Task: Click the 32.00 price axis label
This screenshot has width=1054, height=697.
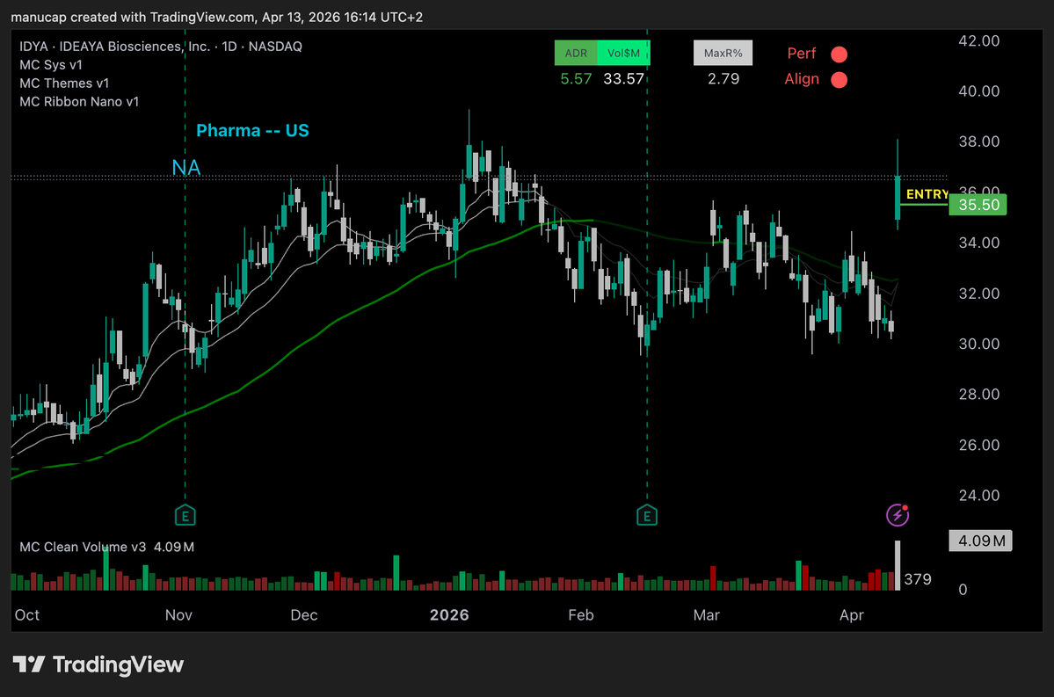Action: 978,294
